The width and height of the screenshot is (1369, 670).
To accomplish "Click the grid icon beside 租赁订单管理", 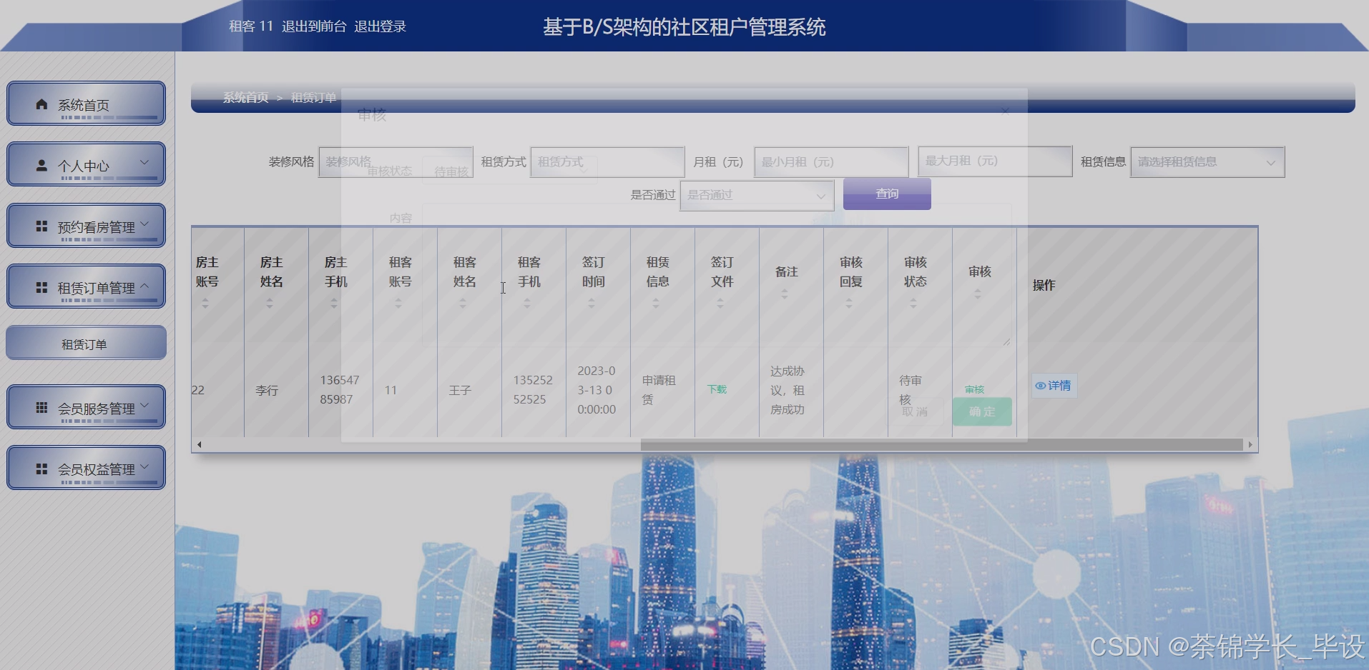I will pos(41,286).
